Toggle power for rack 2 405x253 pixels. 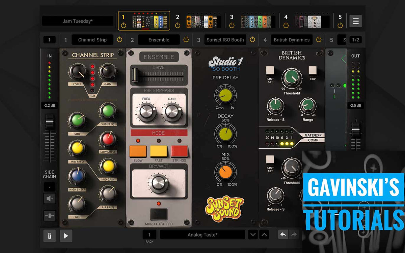pos(178,25)
